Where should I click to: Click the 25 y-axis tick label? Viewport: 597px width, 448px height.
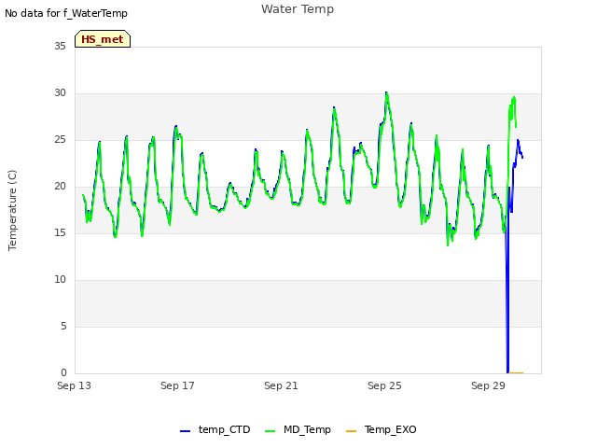(60, 139)
